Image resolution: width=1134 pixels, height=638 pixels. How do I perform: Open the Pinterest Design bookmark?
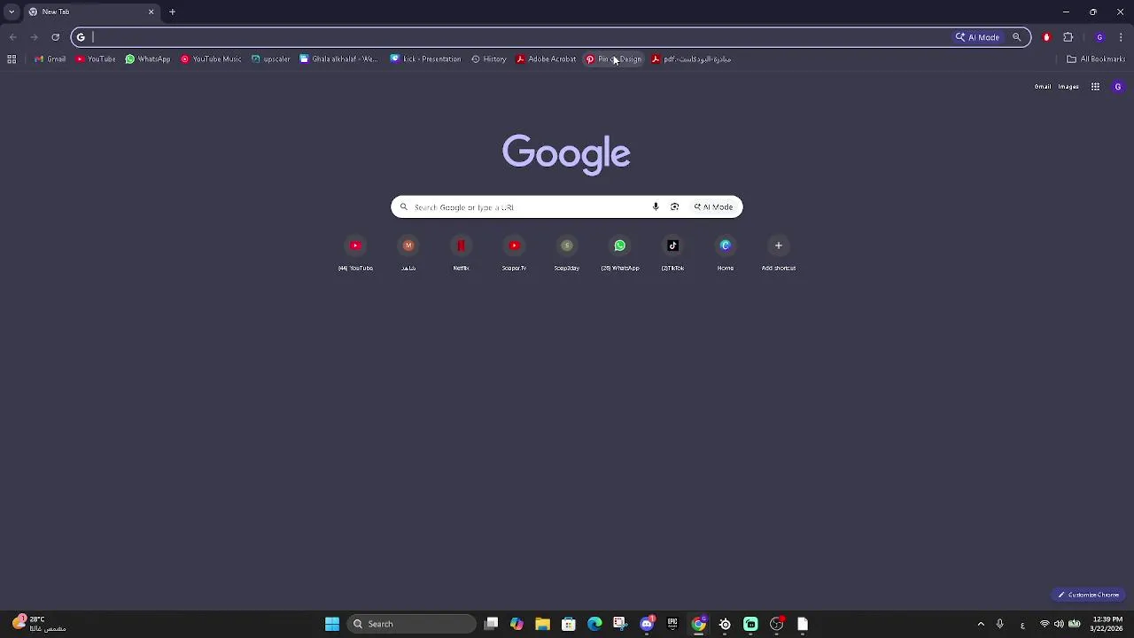click(x=614, y=59)
